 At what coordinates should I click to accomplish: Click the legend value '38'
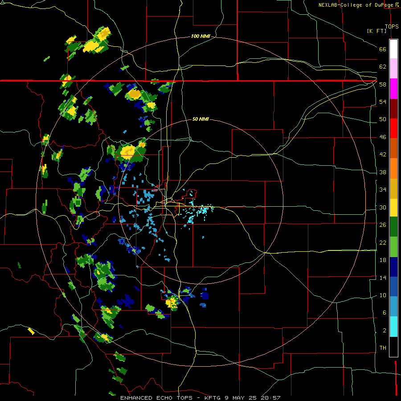(x=383, y=172)
